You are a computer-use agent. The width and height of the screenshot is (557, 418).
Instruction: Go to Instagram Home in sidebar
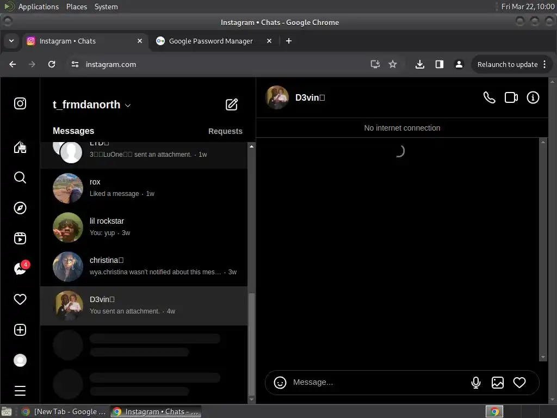point(20,147)
